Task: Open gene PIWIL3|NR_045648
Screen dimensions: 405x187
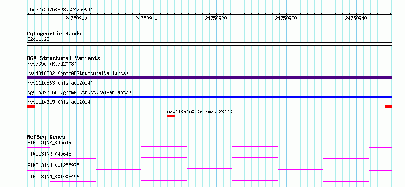Action: tap(49, 154)
